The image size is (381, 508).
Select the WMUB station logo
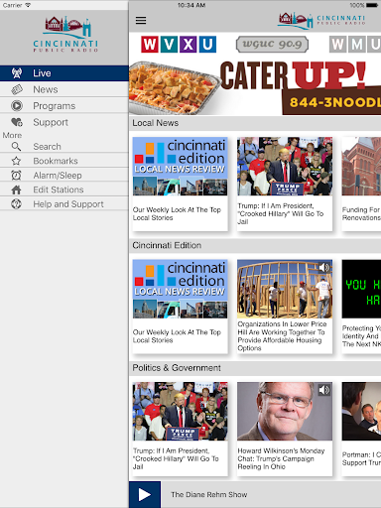355,45
